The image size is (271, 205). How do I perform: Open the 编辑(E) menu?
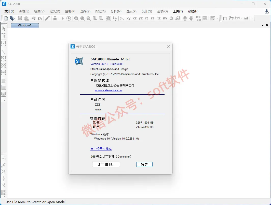coord(24,11)
